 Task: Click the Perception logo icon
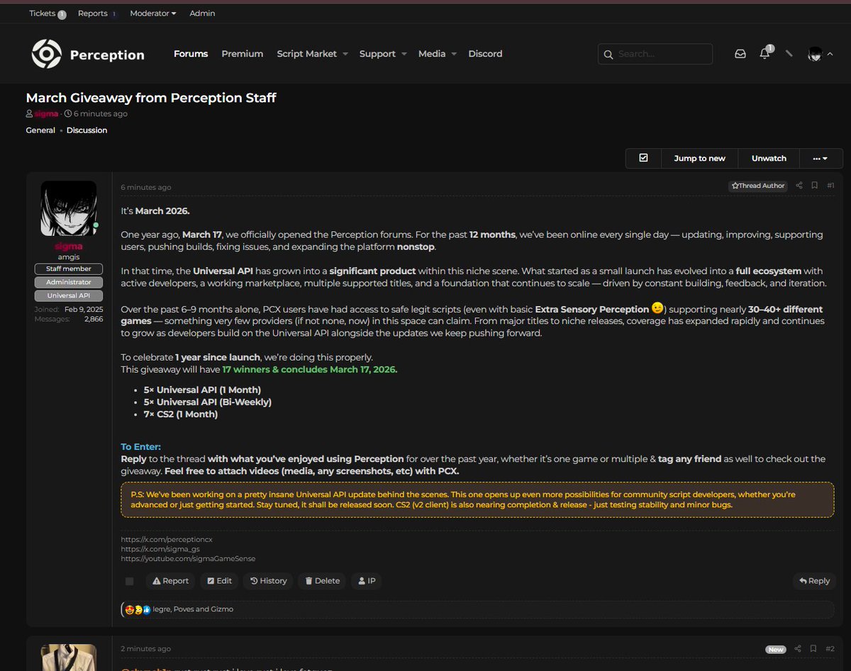pyautogui.click(x=47, y=54)
